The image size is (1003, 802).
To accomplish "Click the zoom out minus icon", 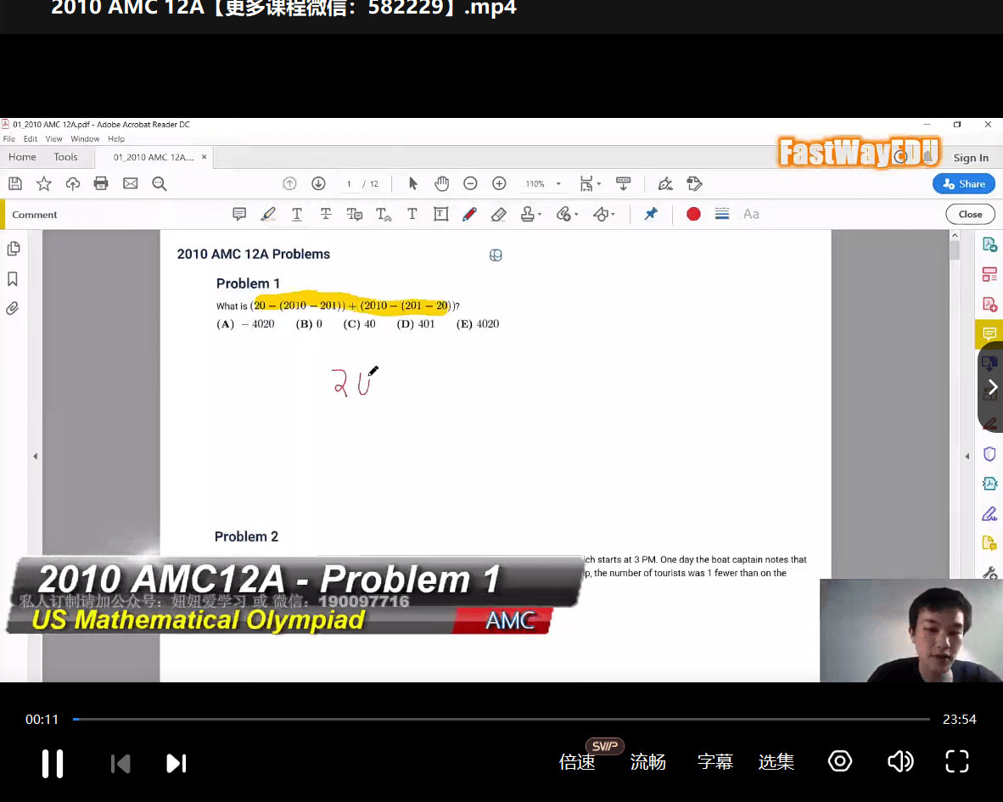I will (x=470, y=184).
